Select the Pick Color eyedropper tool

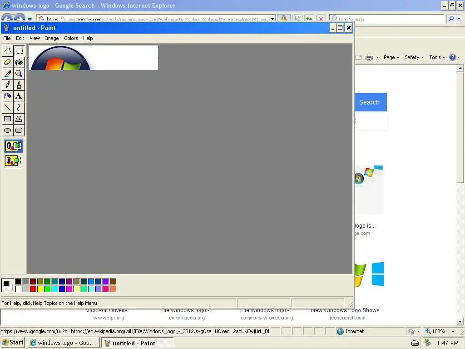(8, 74)
